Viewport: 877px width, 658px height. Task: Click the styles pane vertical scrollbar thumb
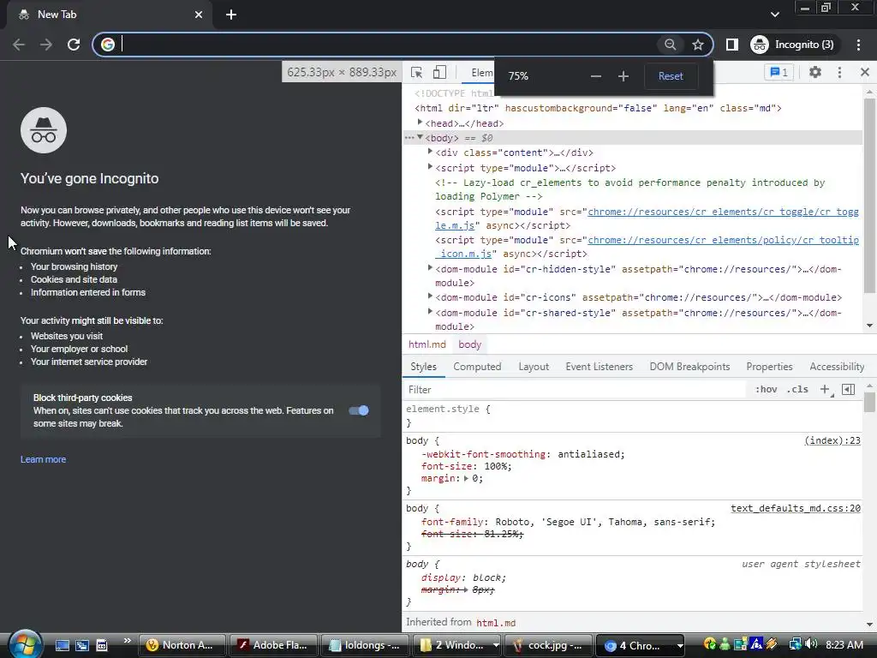pos(869,402)
